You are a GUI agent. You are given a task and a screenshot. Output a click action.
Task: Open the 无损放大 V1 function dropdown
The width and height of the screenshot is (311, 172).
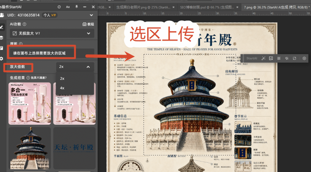tap(52, 33)
